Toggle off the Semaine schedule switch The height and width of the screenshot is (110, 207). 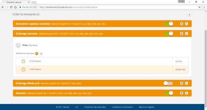(169, 93)
